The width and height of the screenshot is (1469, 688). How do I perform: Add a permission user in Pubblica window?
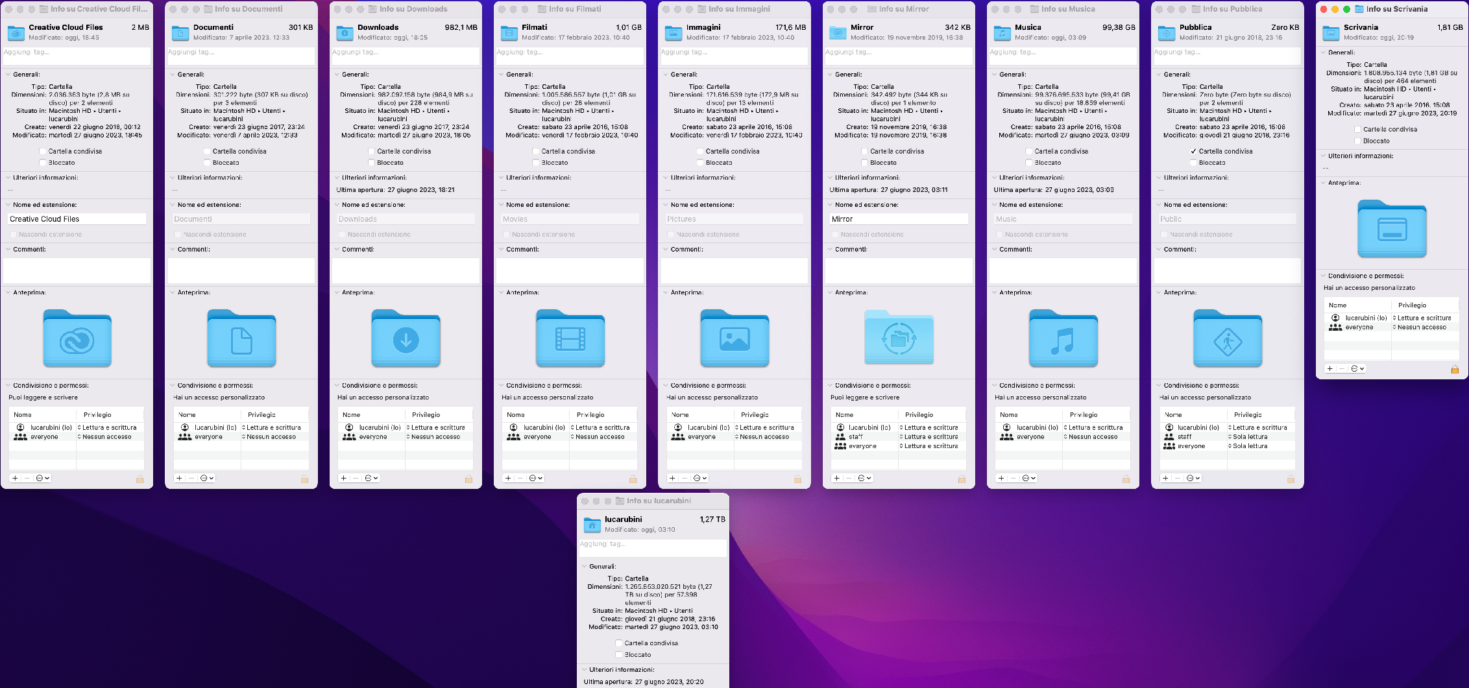pos(1165,478)
